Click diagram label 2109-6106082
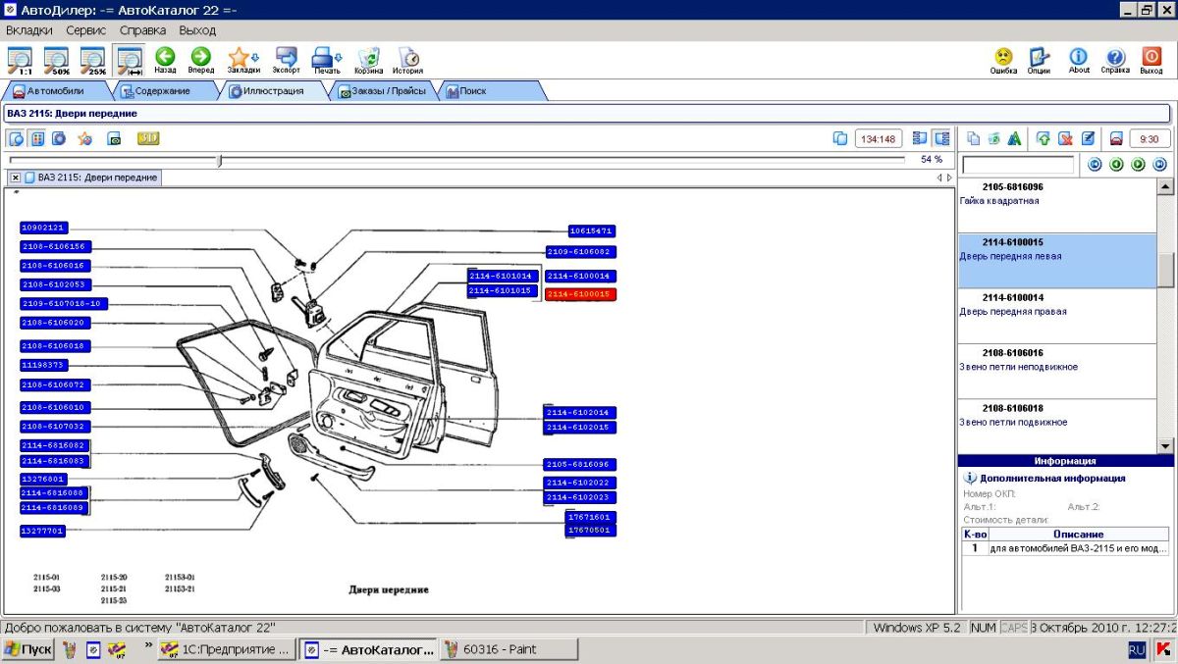This screenshot has width=1178, height=664. [x=580, y=252]
